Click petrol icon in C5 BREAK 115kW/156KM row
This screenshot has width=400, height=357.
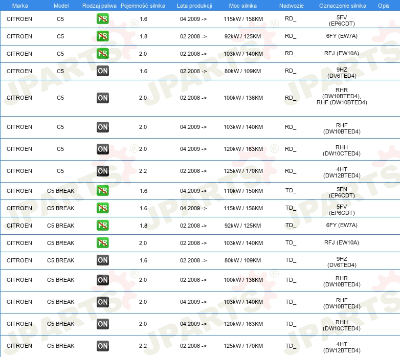click(x=102, y=208)
